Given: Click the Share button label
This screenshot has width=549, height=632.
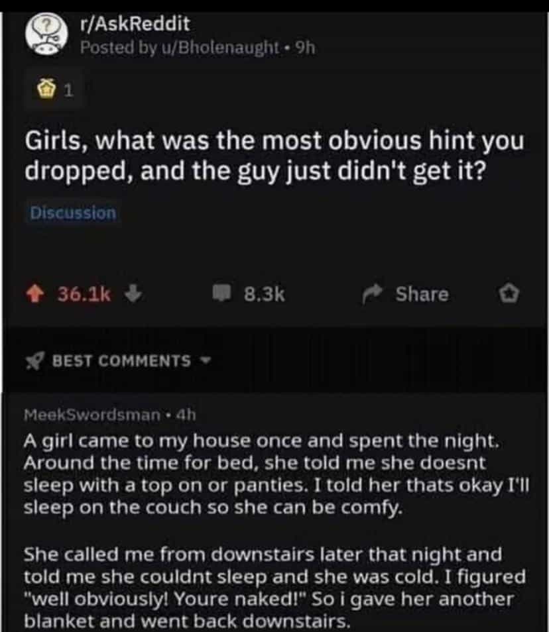Looking at the screenshot, I should 422,294.
